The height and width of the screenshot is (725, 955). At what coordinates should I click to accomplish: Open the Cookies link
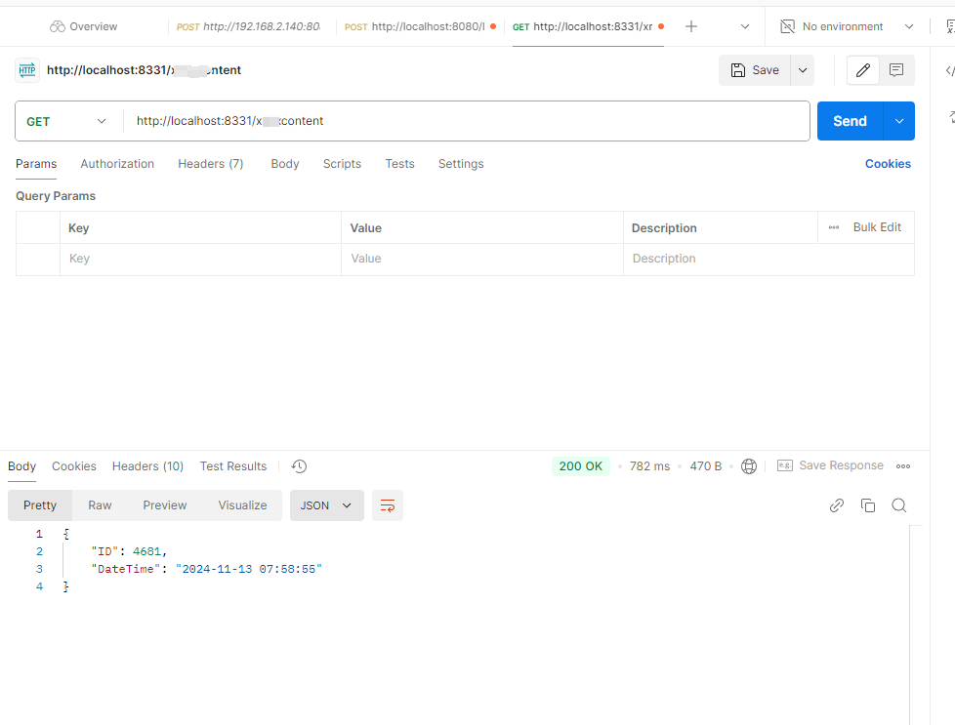click(x=888, y=164)
